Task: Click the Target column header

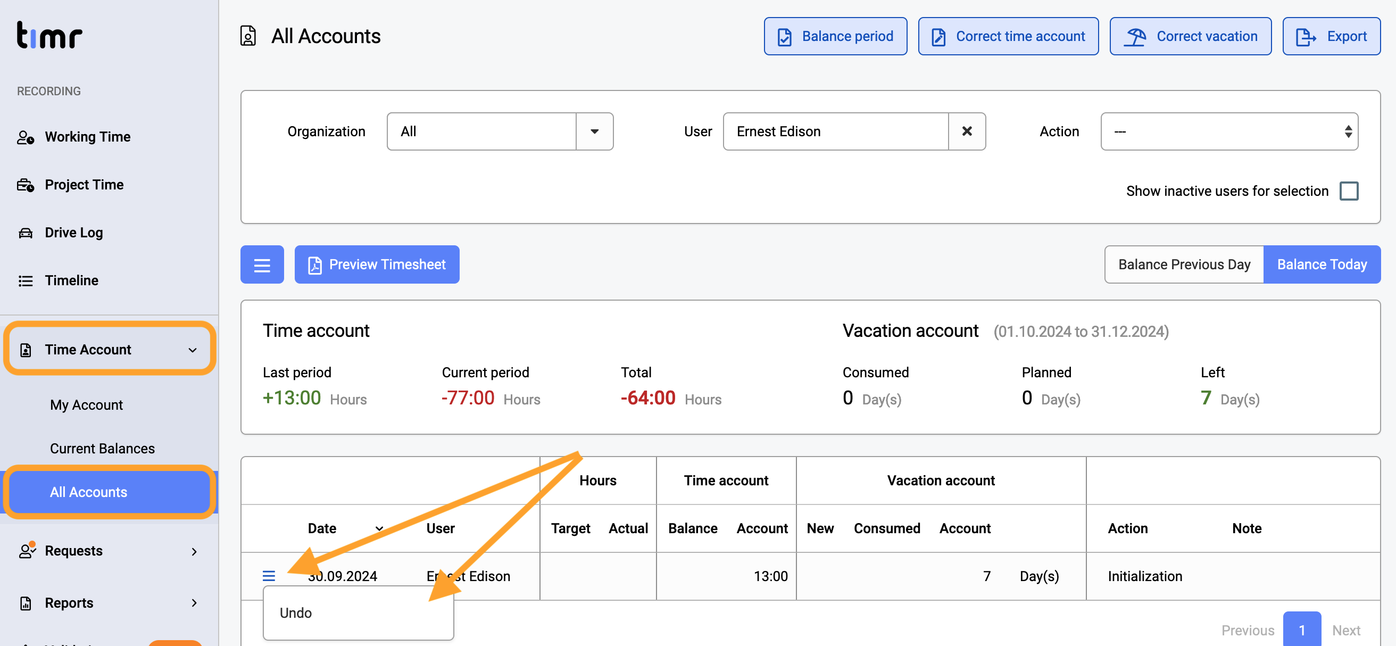Action: pos(570,528)
